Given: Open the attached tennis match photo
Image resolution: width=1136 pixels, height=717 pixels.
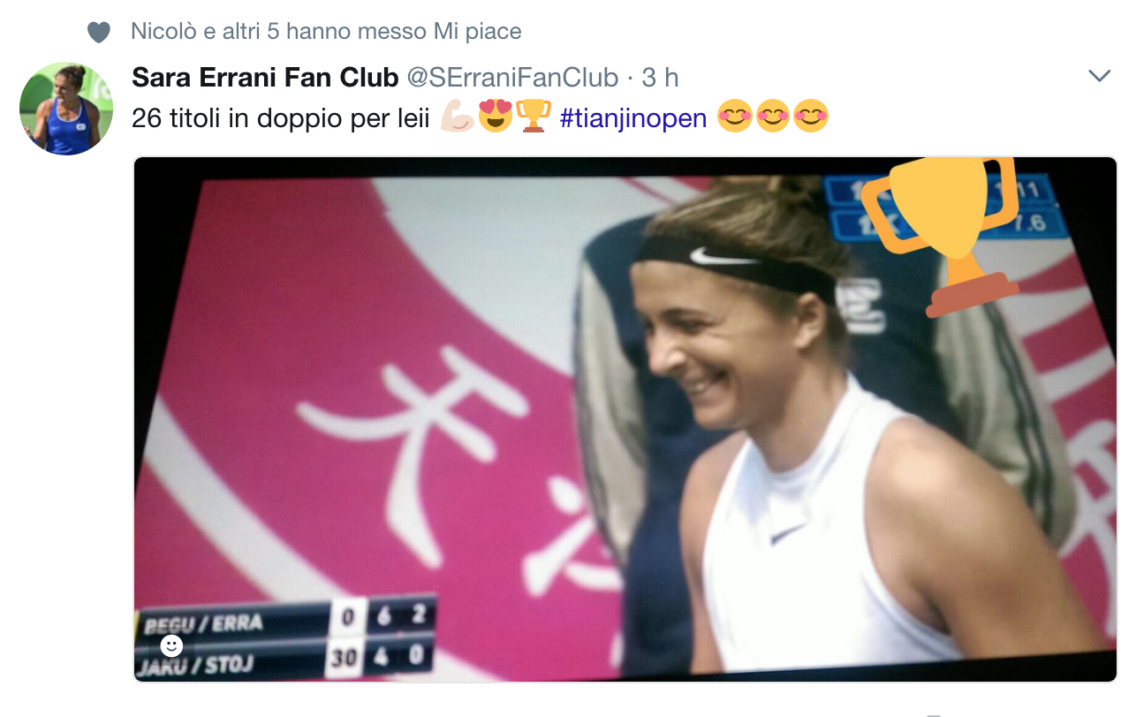Looking at the screenshot, I should tap(625, 419).
